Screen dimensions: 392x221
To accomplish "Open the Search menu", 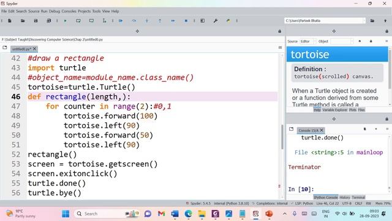I will pyautogui.click(x=21, y=11).
